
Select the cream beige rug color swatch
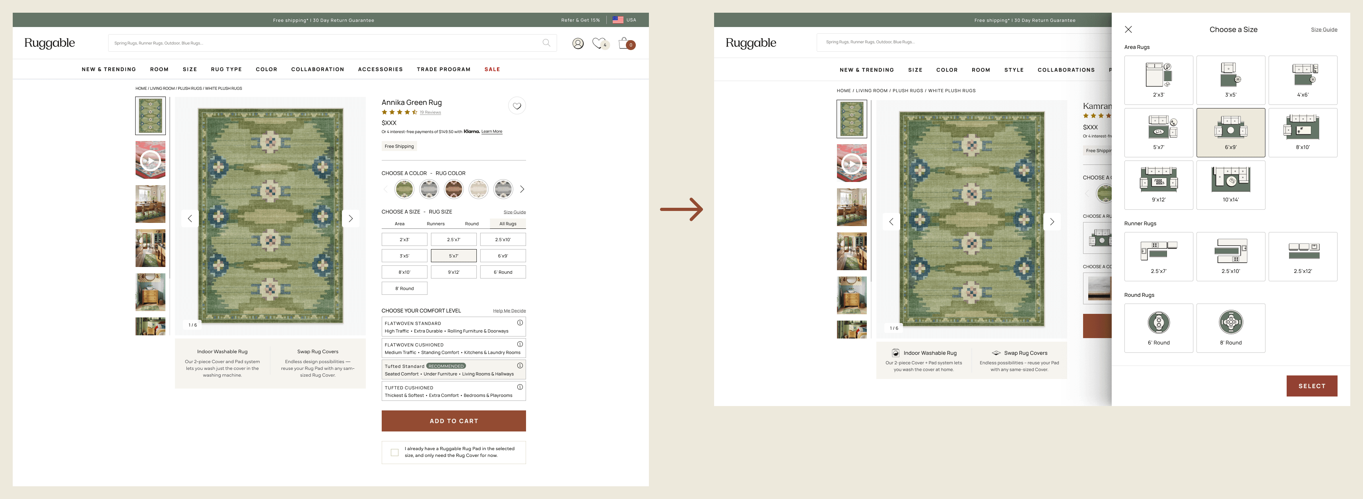tap(478, 189)
